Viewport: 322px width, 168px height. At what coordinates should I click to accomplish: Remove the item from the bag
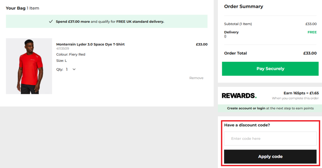point(196,78)
